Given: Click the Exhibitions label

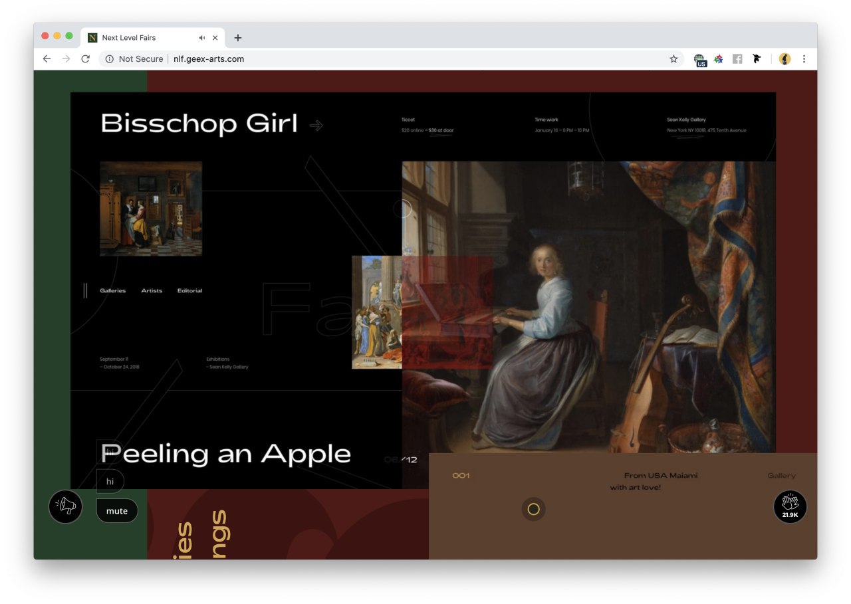Looking at the screenshot, I should (x=217, y=359).
